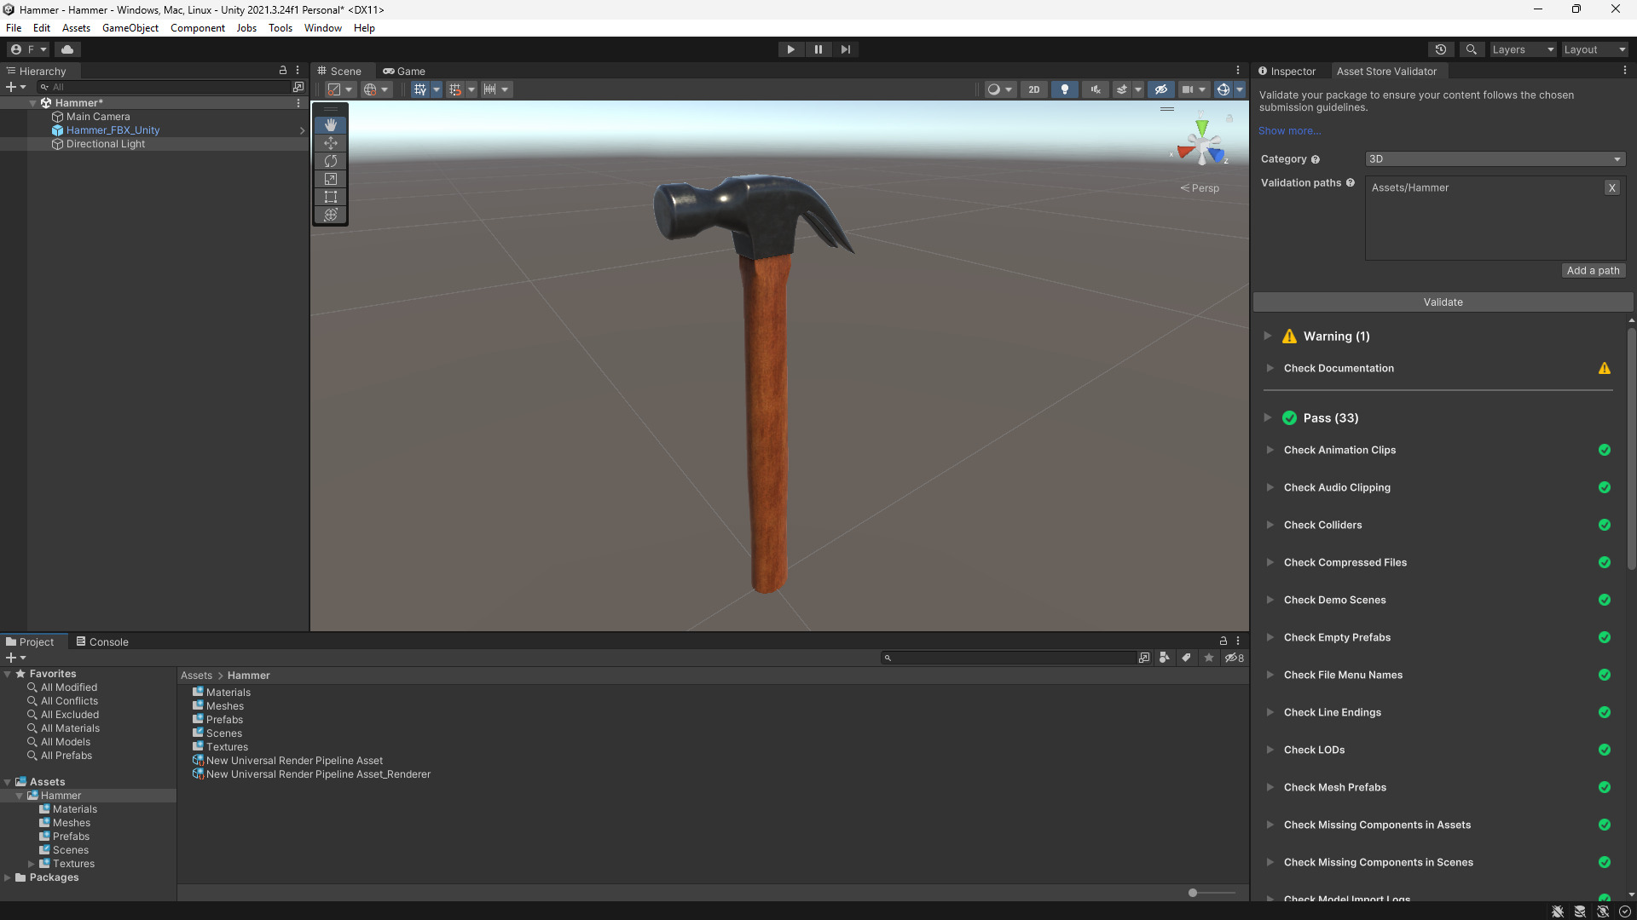Viewport: 1637px width, 920px height.
Task: Click the Search by Type icon in Project
Action: click(1165, 658)
